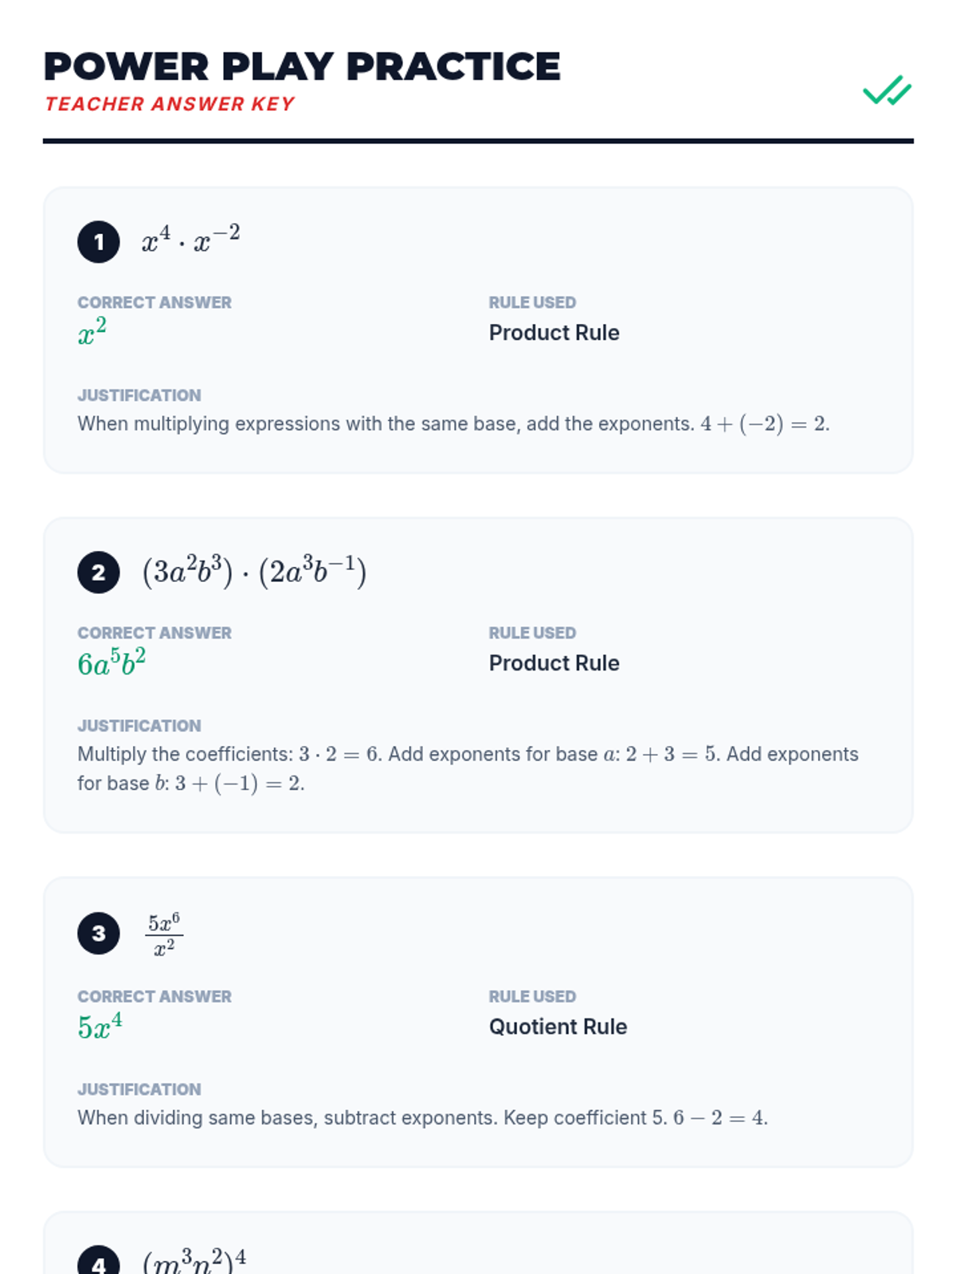
Task: Click the (3a²b³) · (2a³b⁻¹) expression
Action: [254, 572]
